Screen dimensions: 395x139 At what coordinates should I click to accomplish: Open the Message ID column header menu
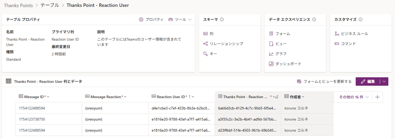pyautogui.click(x=48, y=97)
